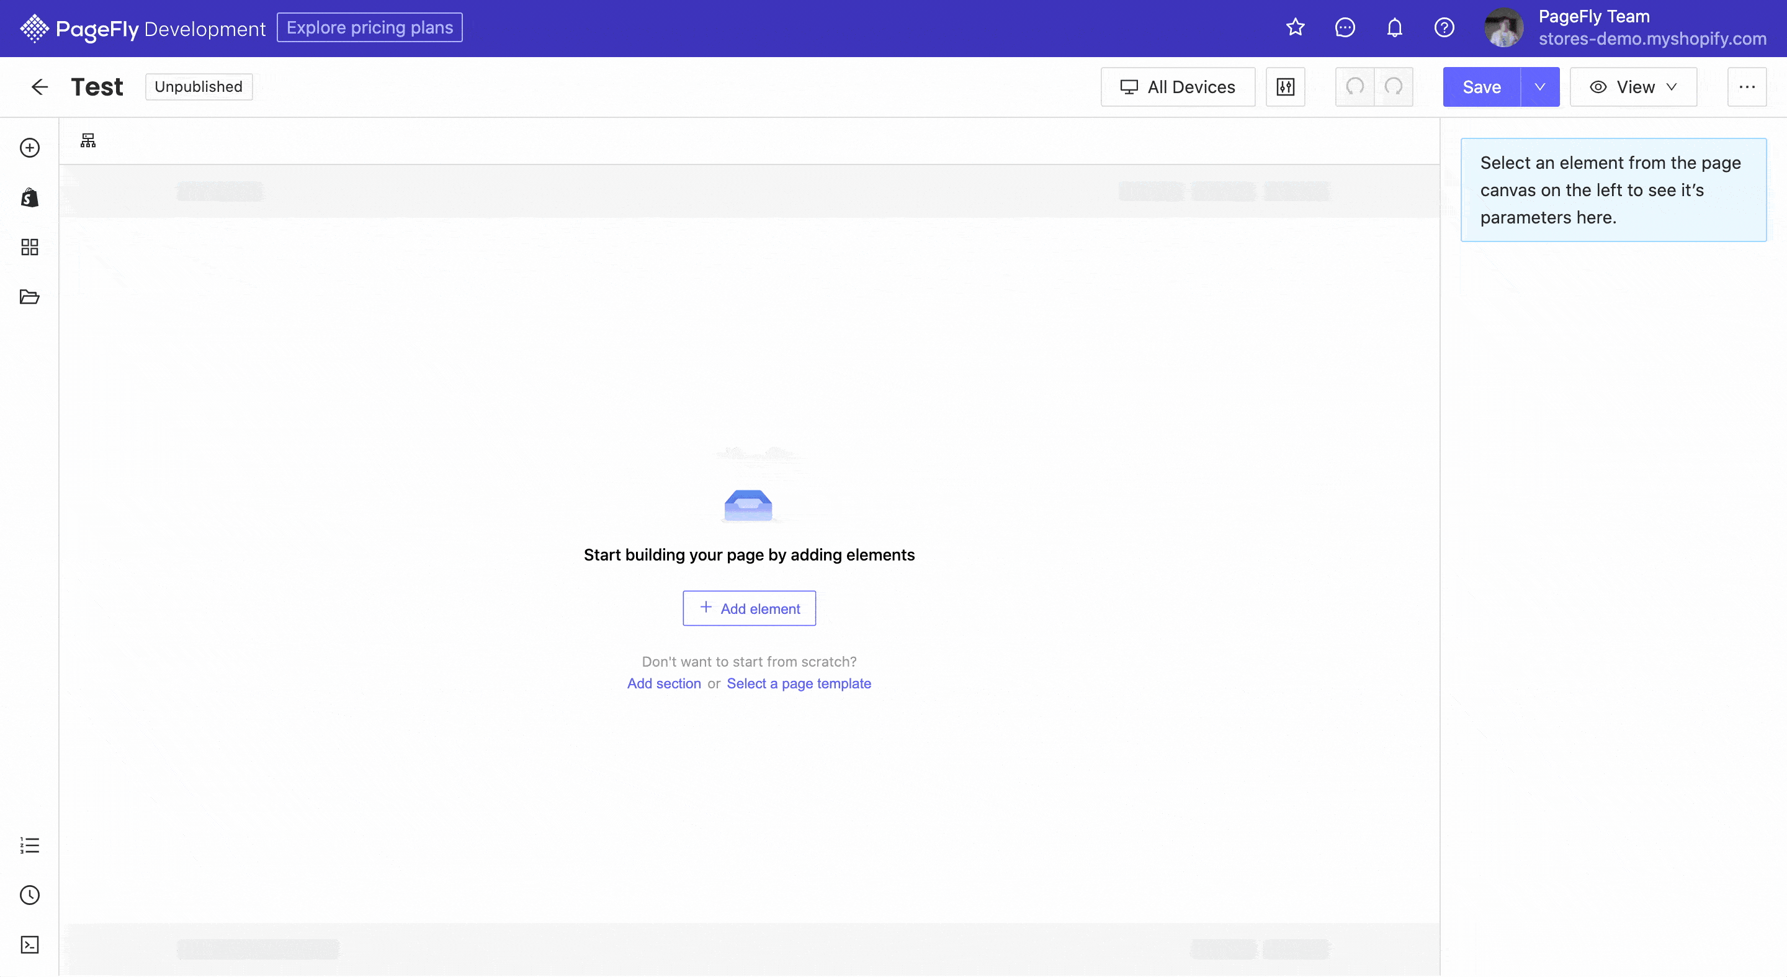Click the Test page title

pos(97,87)
